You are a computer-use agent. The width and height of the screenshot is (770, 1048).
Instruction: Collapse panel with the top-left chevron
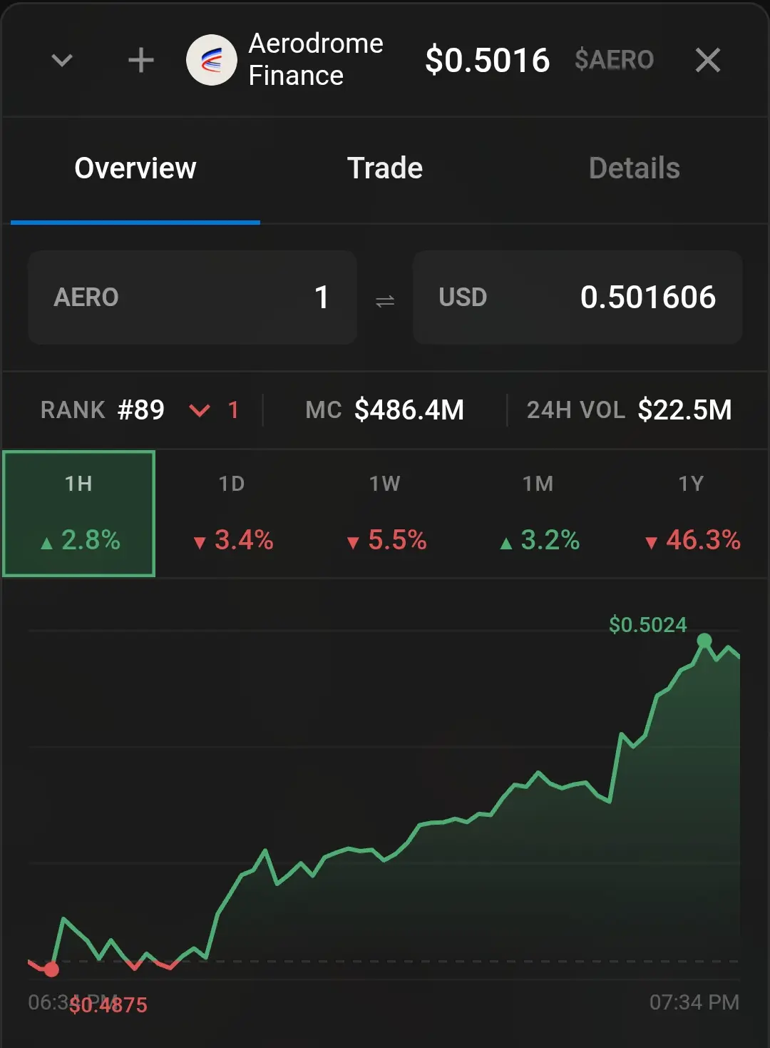click(63, 61)
